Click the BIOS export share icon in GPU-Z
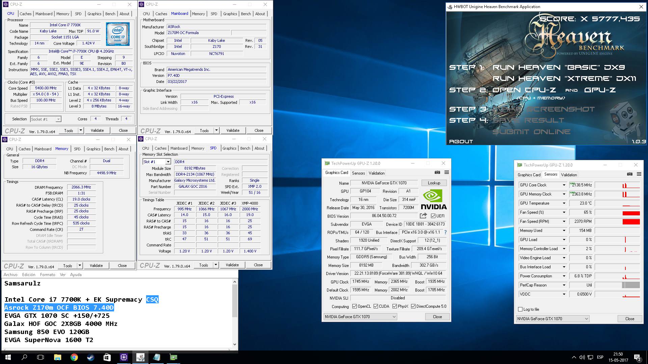 click(423, 216)
